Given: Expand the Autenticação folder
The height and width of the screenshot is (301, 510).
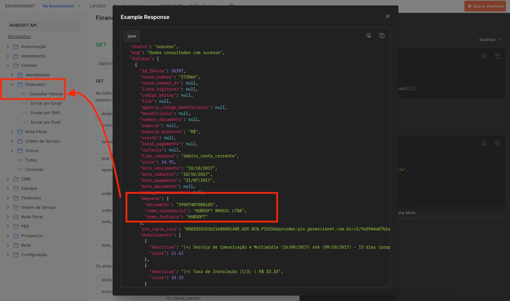Looking at the screenshot, I should tap(8, 47).
